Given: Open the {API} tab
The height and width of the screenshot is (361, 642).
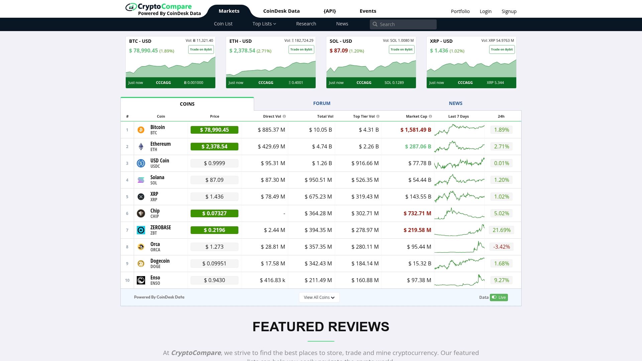Looking at the screenshot, I should 330,11.
